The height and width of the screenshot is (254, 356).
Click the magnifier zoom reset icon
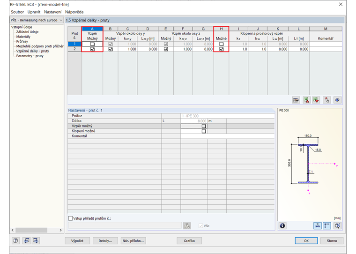coord(337,225)
